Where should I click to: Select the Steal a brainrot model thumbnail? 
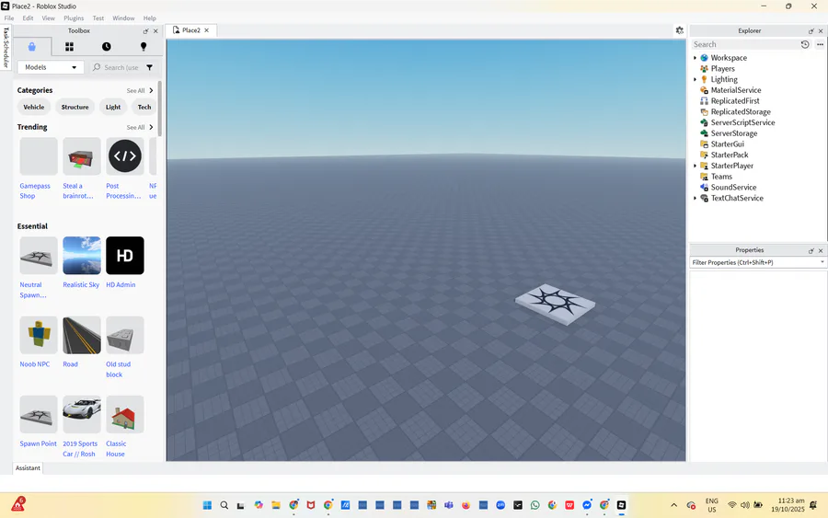(82, 156)
